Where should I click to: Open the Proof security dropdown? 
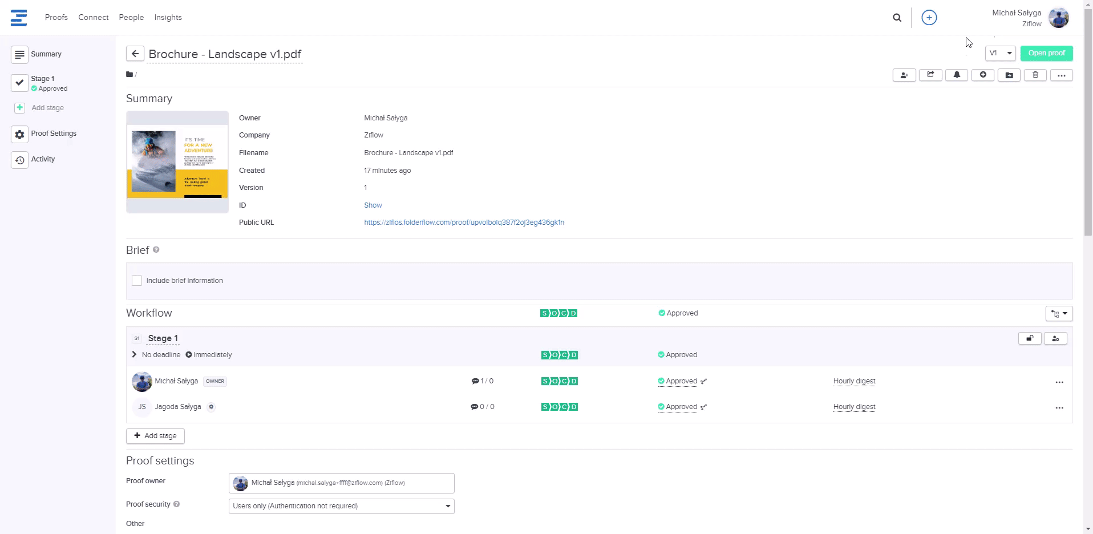tap(341, 506)
